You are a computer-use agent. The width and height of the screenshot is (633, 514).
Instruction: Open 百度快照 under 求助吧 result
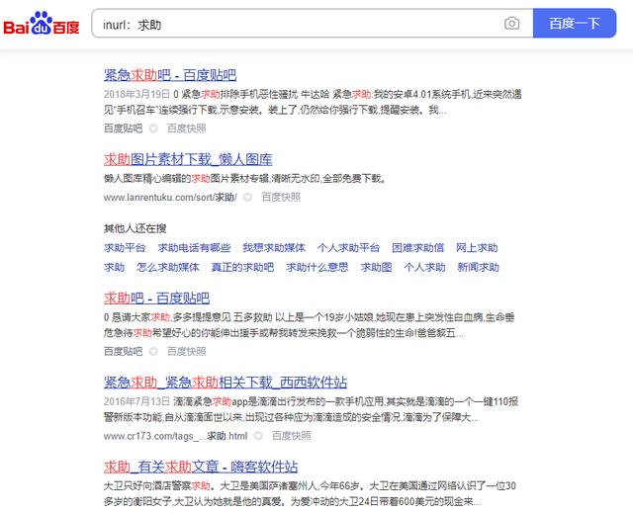(187, 352)
